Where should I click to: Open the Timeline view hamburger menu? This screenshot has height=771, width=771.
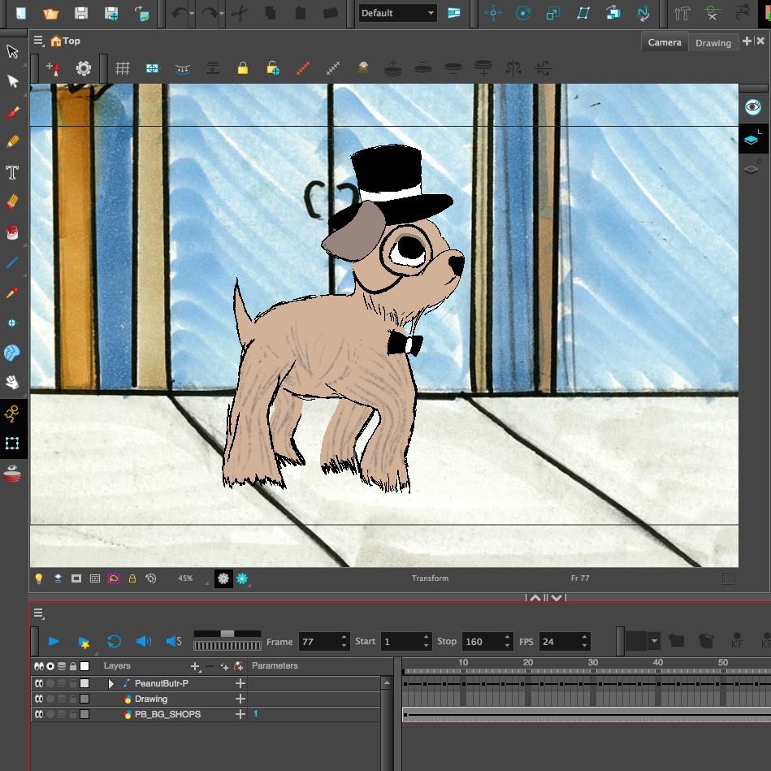point(38,613)
